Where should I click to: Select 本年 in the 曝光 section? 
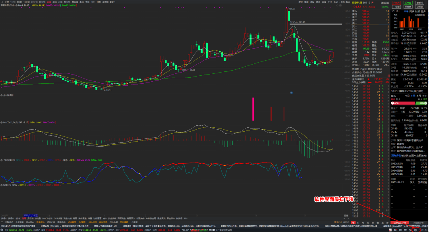(x=424, y=96)
